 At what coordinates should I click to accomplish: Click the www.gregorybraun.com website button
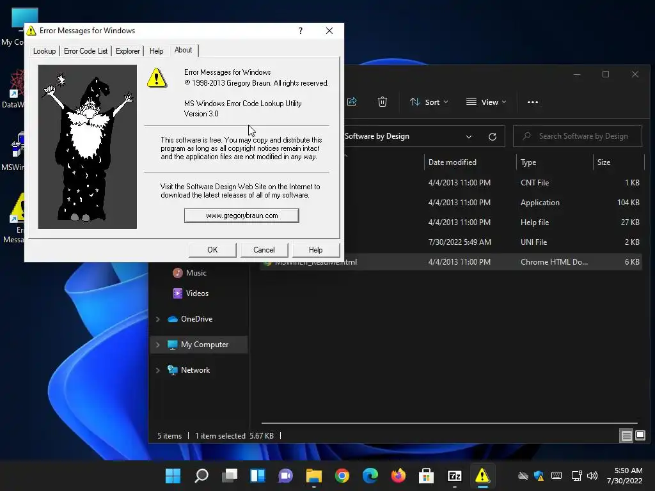(x=241, y=215)
